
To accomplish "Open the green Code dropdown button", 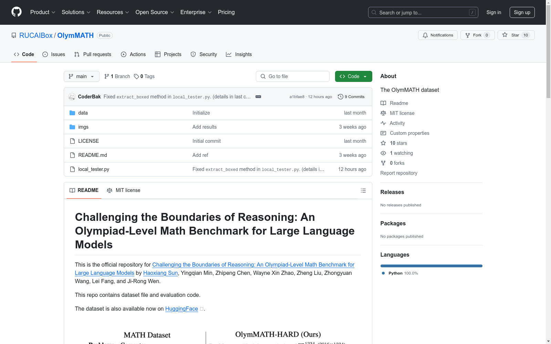I will 354,76.
